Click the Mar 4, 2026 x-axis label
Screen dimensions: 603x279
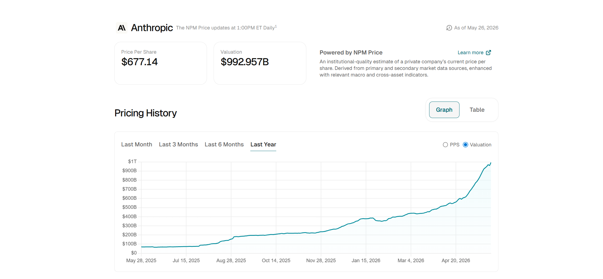(411, 261)
